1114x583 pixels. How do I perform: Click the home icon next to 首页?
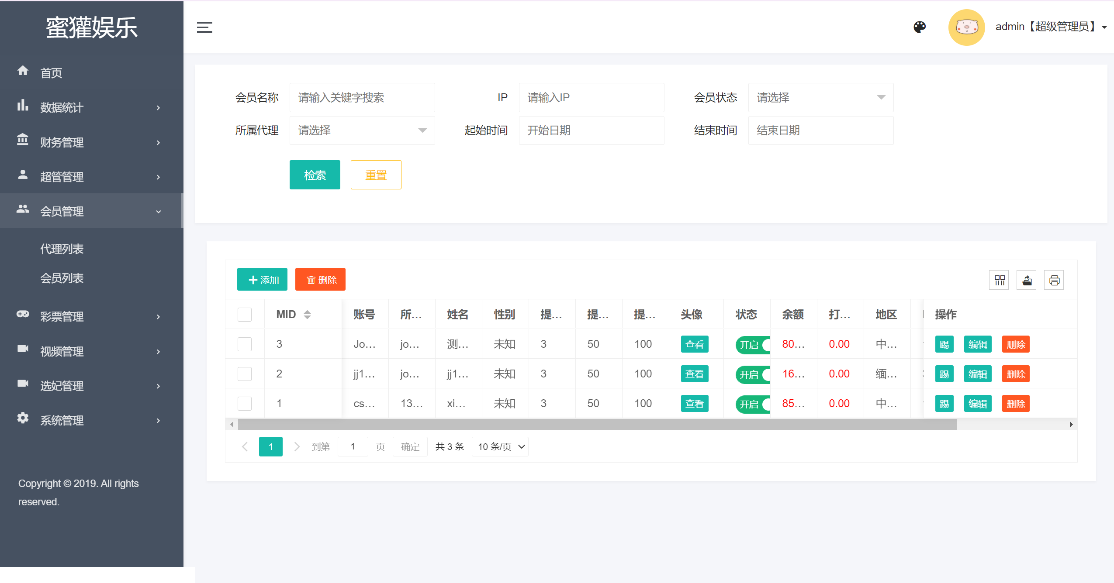[23, 70]
